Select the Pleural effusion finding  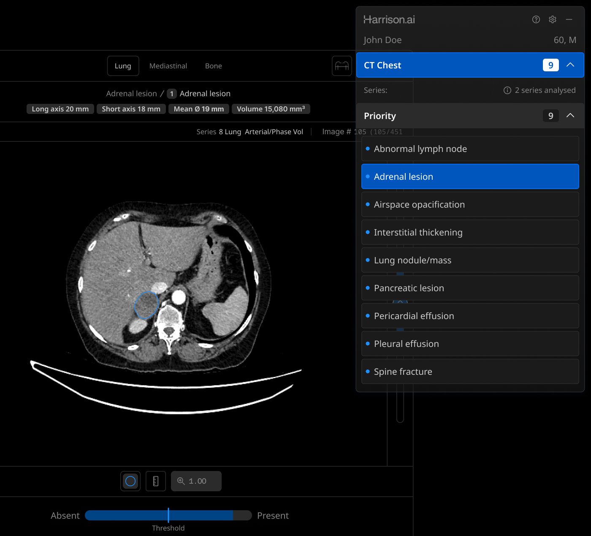click(470, 344)
